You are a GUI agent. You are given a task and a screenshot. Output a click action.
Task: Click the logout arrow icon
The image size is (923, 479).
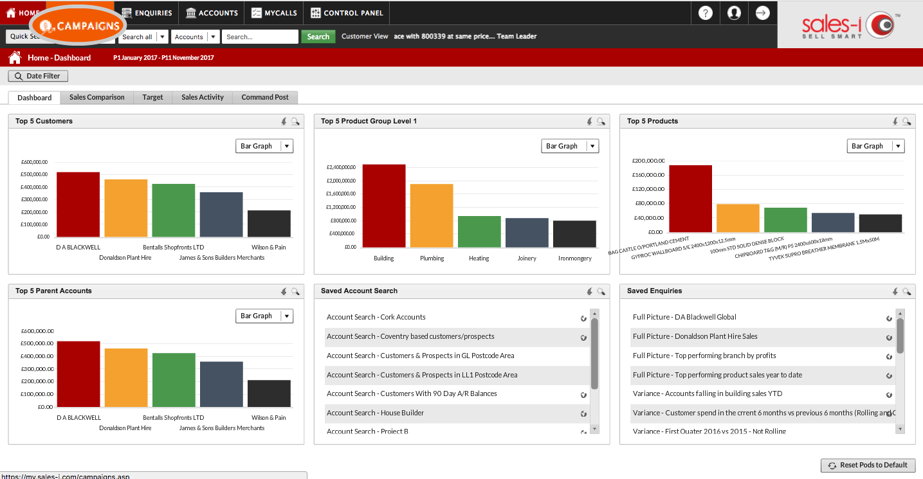(x=762, y=13)
